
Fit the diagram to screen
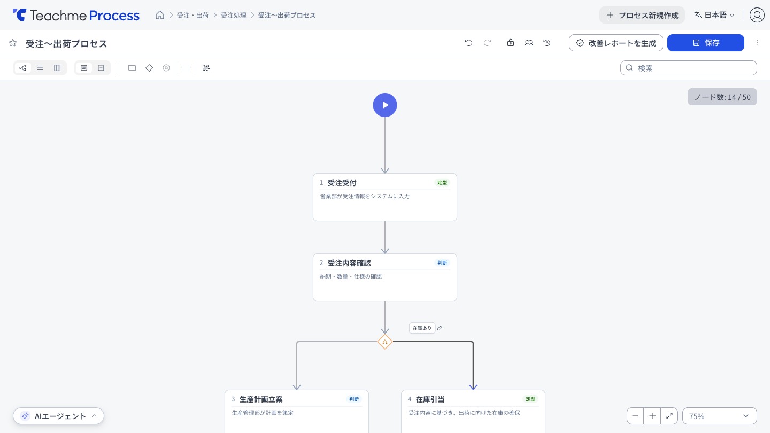click(x=669, y=416)
